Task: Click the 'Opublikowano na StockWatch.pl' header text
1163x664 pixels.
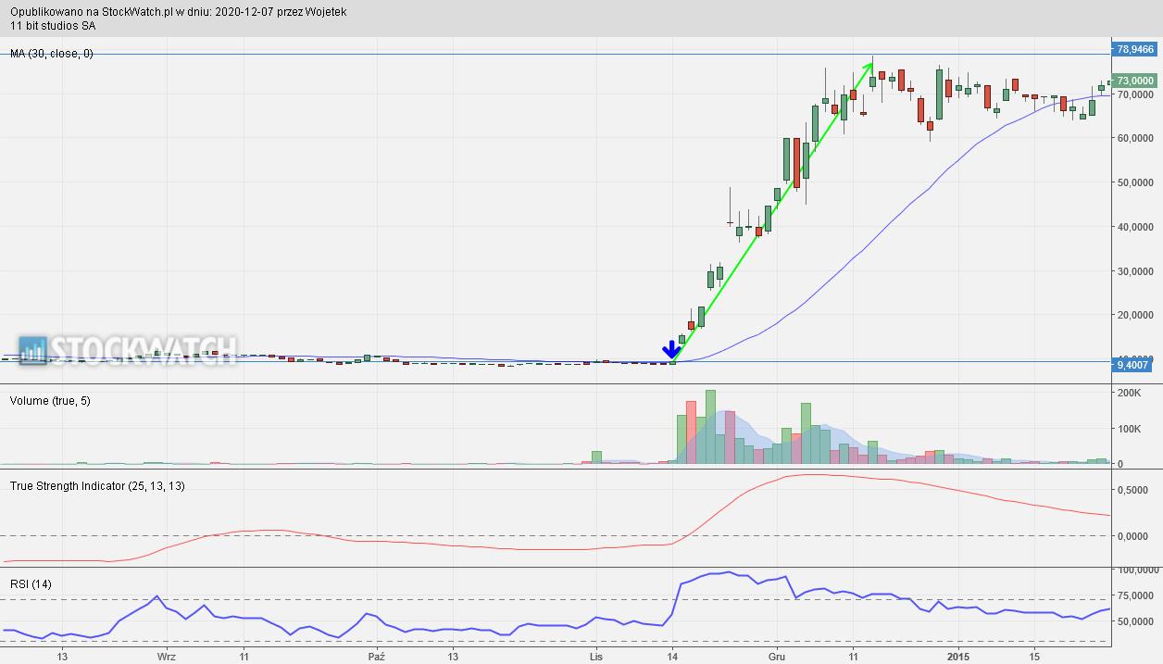Action: point(93,12)
